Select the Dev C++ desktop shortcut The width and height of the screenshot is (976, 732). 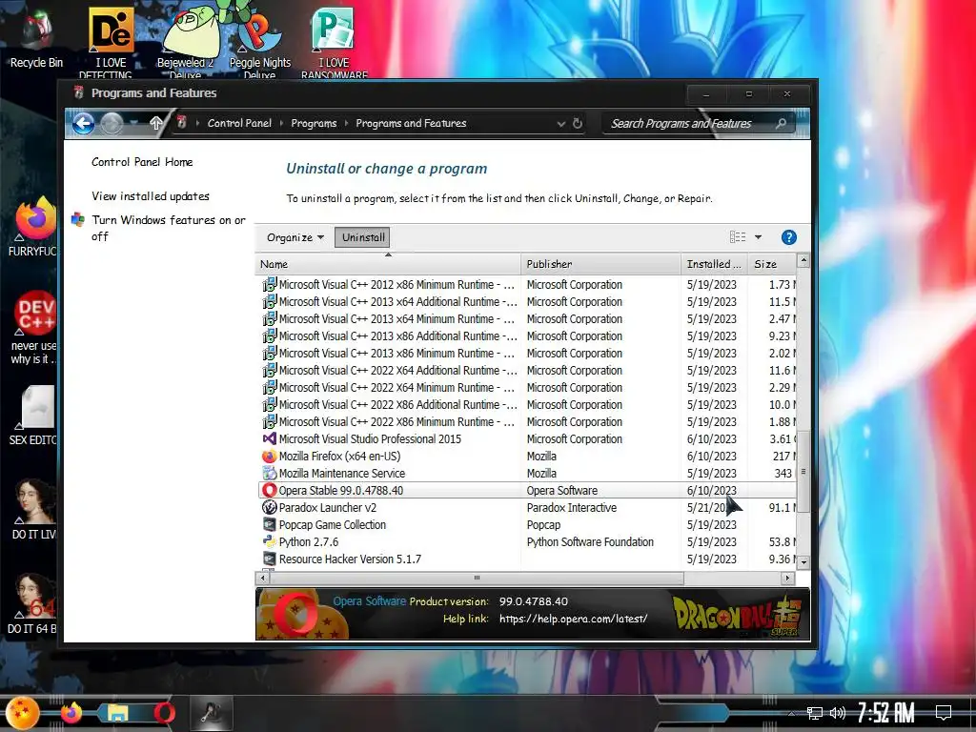click(33, 328)
